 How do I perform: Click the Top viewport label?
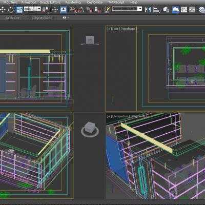(x=116, y=29)
